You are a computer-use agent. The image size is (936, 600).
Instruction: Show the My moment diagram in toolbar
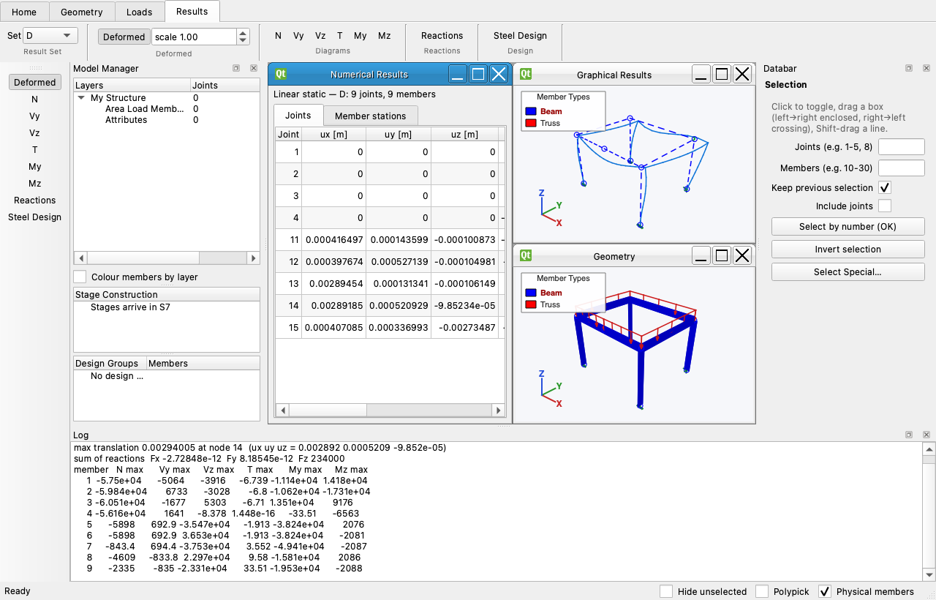point(361,35)
